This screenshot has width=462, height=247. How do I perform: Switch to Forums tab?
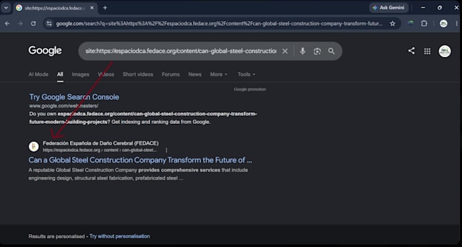(171, 74)
